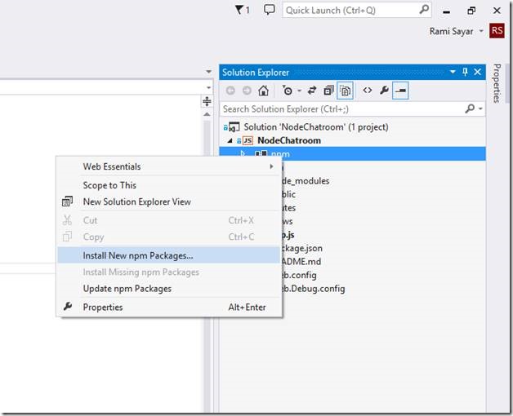The image size is (513, 416).
Task: Select Solution 'NodeChatroom' (1 project) node
Action: point(316,127)
